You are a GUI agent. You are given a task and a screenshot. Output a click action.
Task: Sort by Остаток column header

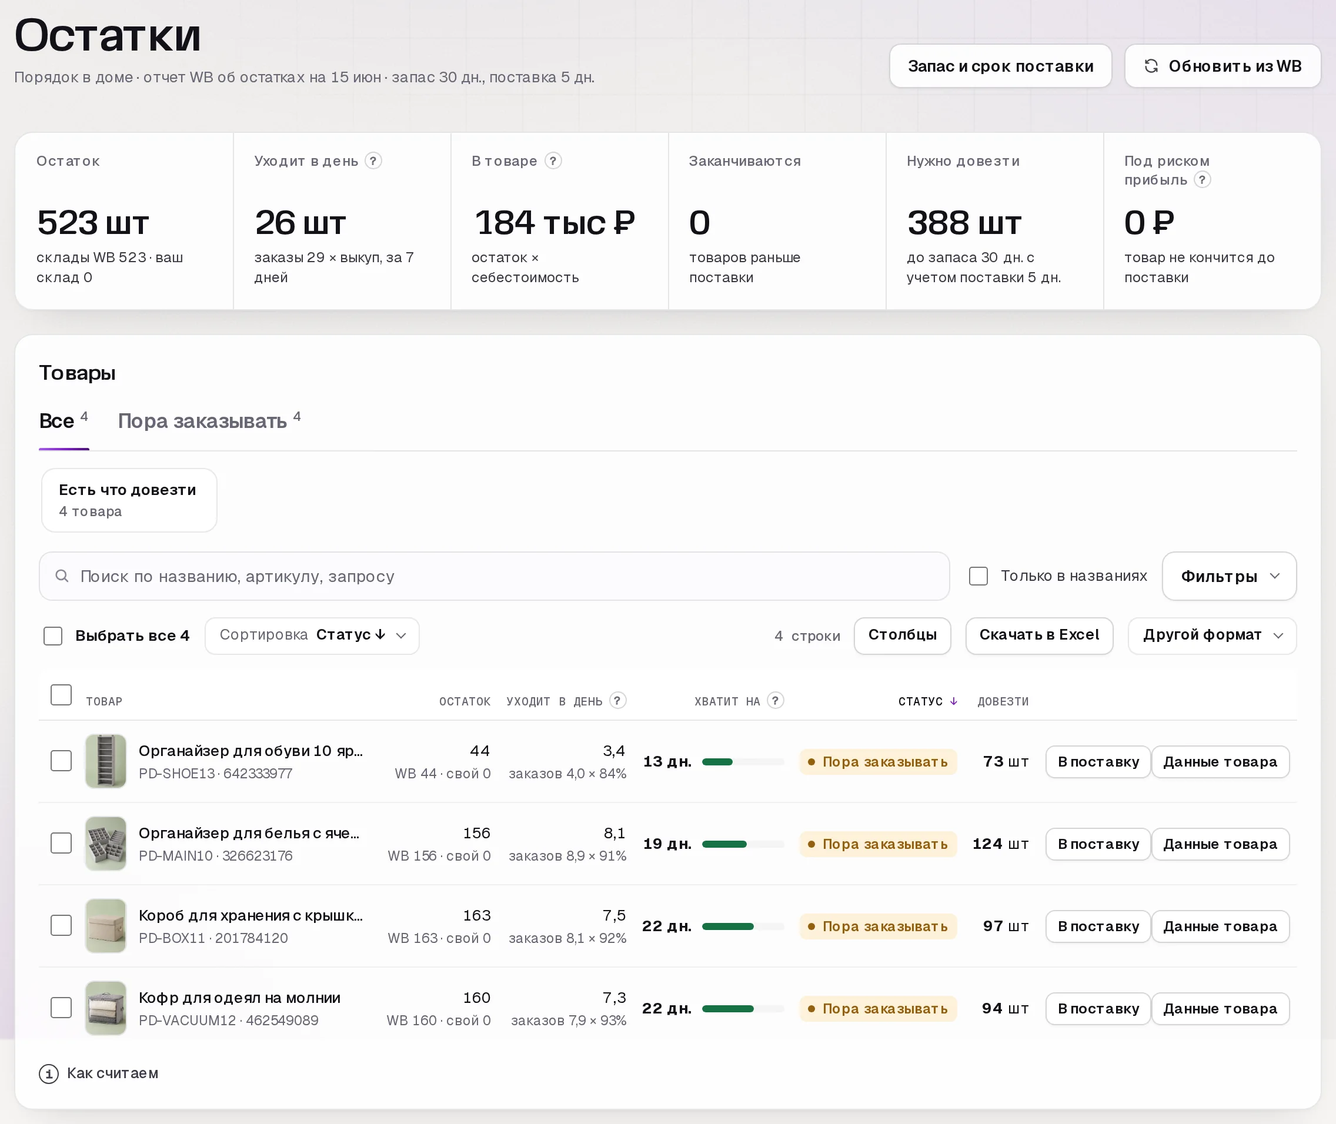pos(465,701)
